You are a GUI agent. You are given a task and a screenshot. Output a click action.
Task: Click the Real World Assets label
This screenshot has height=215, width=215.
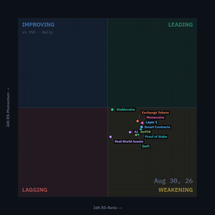[x=129, y=141]
